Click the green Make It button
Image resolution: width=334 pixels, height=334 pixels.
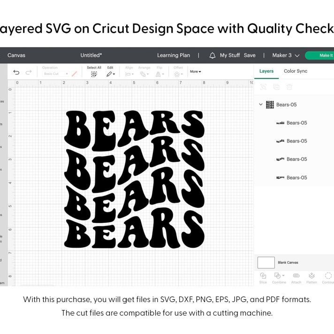(x=319, y=55)
